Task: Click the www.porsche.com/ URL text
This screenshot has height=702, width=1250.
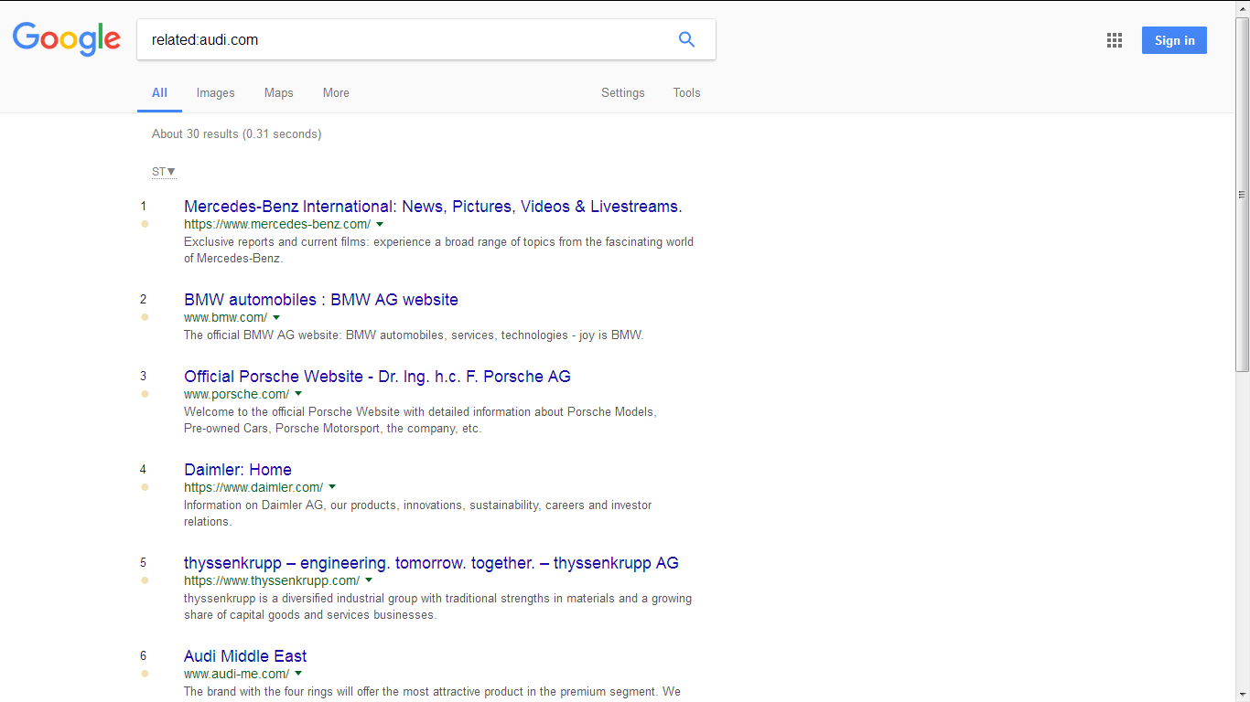Action: click(237, 394)
